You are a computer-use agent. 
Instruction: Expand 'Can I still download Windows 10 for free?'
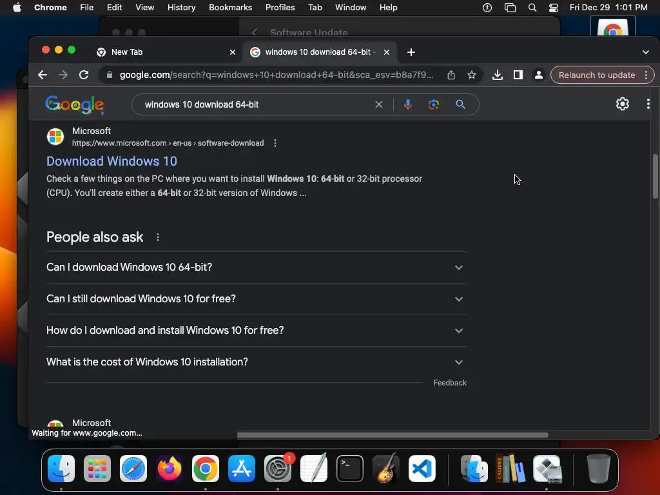(x=257, y=299)
